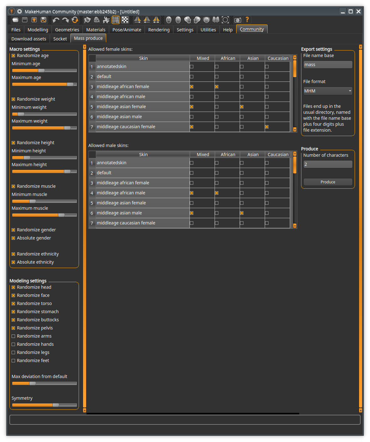Viewport: 370px width, 442px height.
Task: Click female skins table scroll-down arrow
Action: pyautogui.click(x=295, y=129)
